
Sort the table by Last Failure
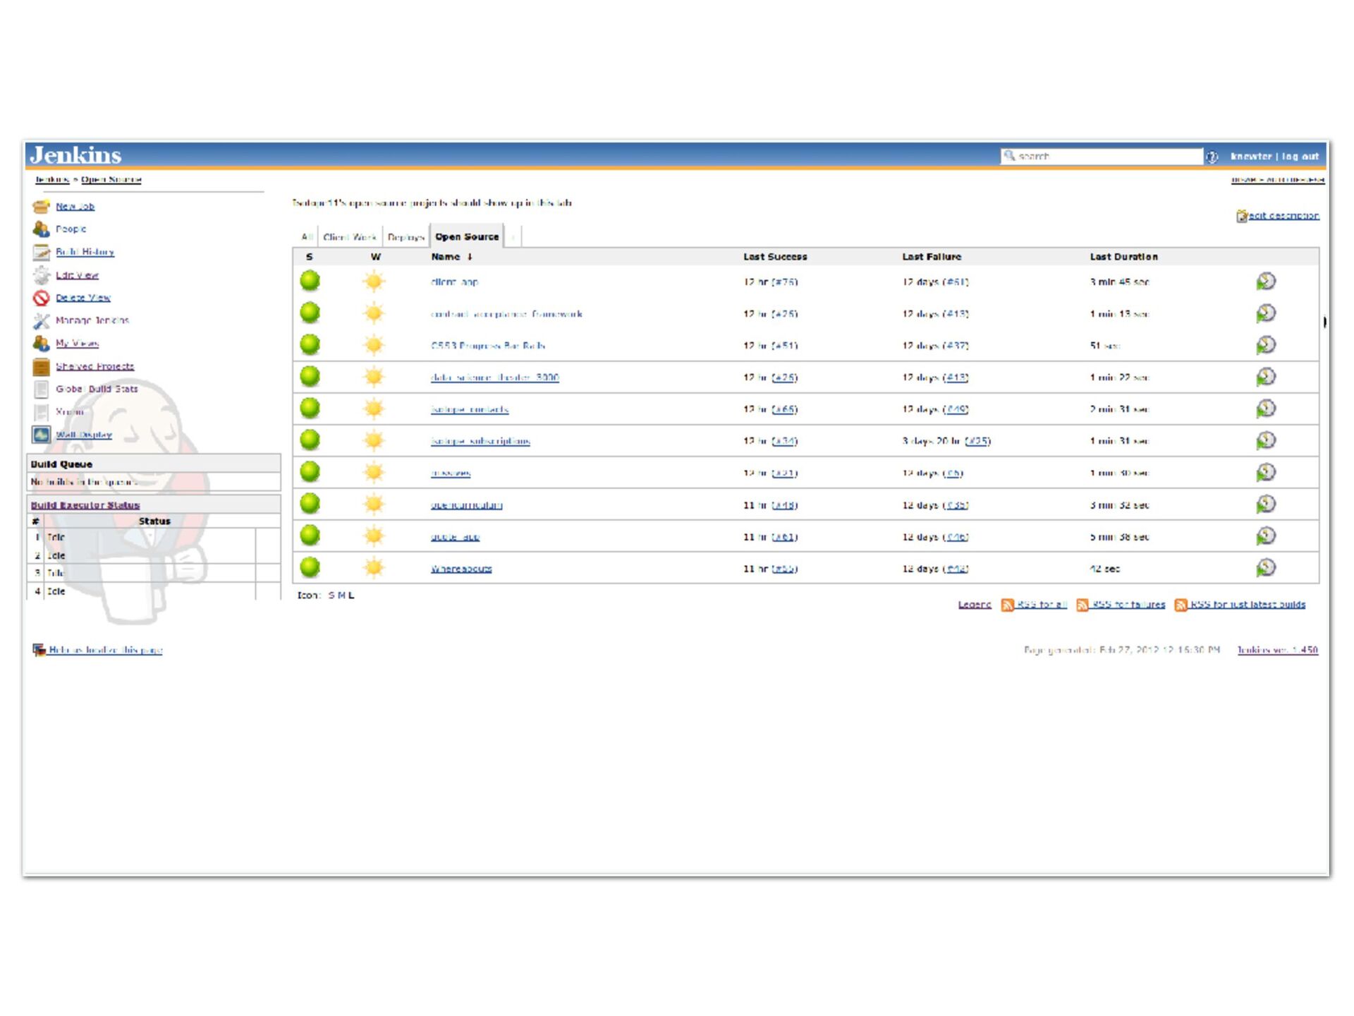[932, 257]
